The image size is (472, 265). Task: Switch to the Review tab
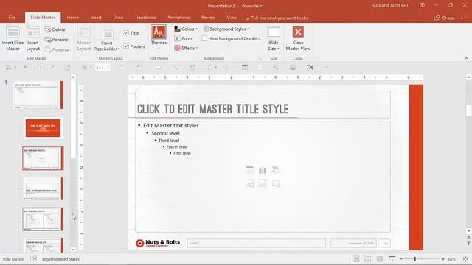coord(208,18)
